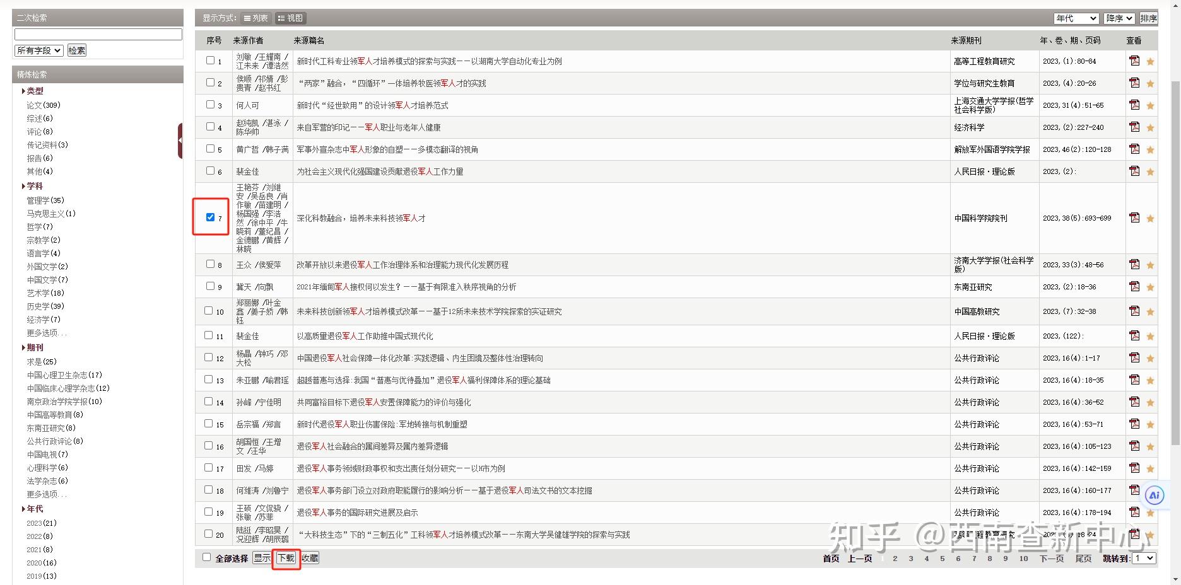
Task: Uncheck the checkbox on row 7
Action: coord(210,216)
